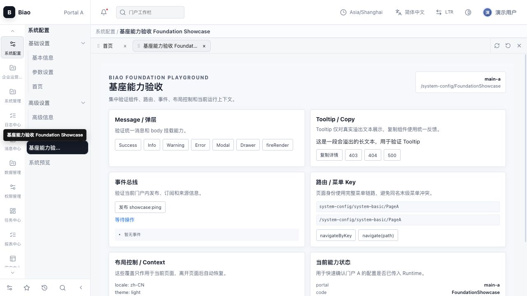This screenshot has width=527, height=296.
Task: Collapse the sidebar with the left arrow
Action: tap(81, 288)
